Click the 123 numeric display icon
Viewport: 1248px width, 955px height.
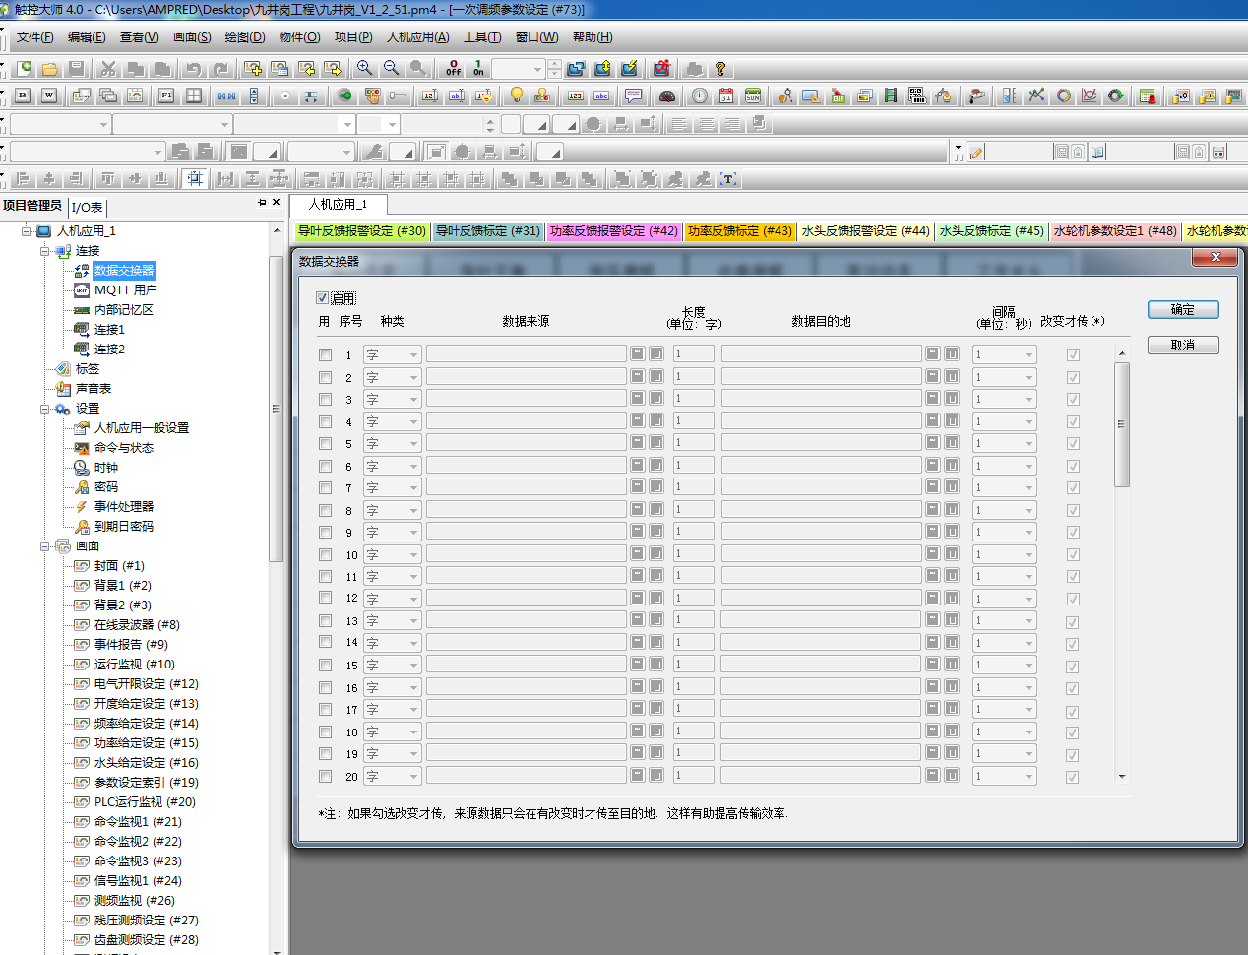[x=576, y=95]
